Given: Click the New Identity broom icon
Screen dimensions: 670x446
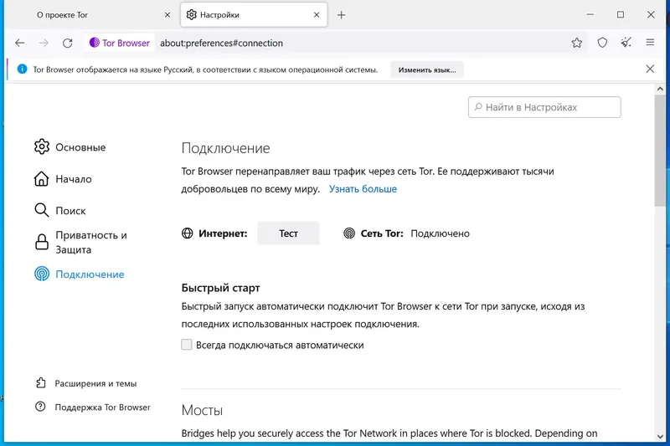Looking at the screenshot, I should pos(626,43).
